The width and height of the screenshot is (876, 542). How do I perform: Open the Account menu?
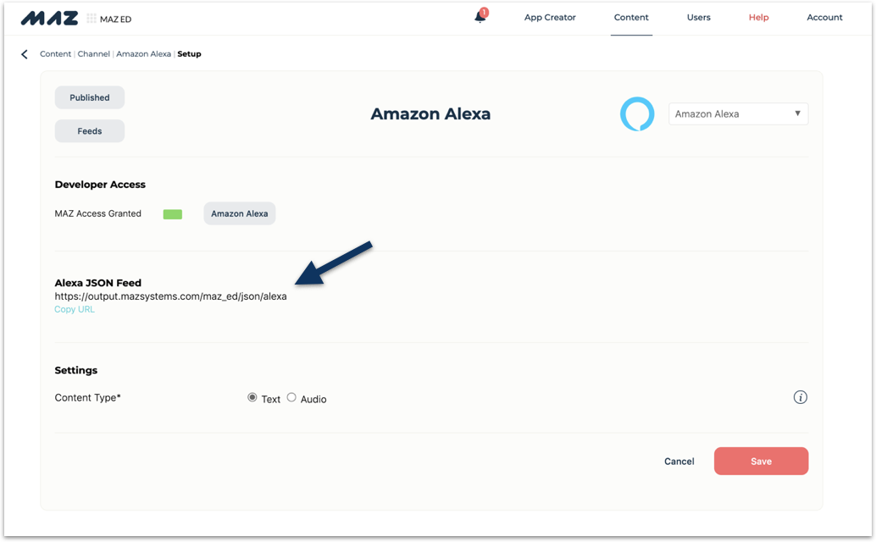(824, 17)
